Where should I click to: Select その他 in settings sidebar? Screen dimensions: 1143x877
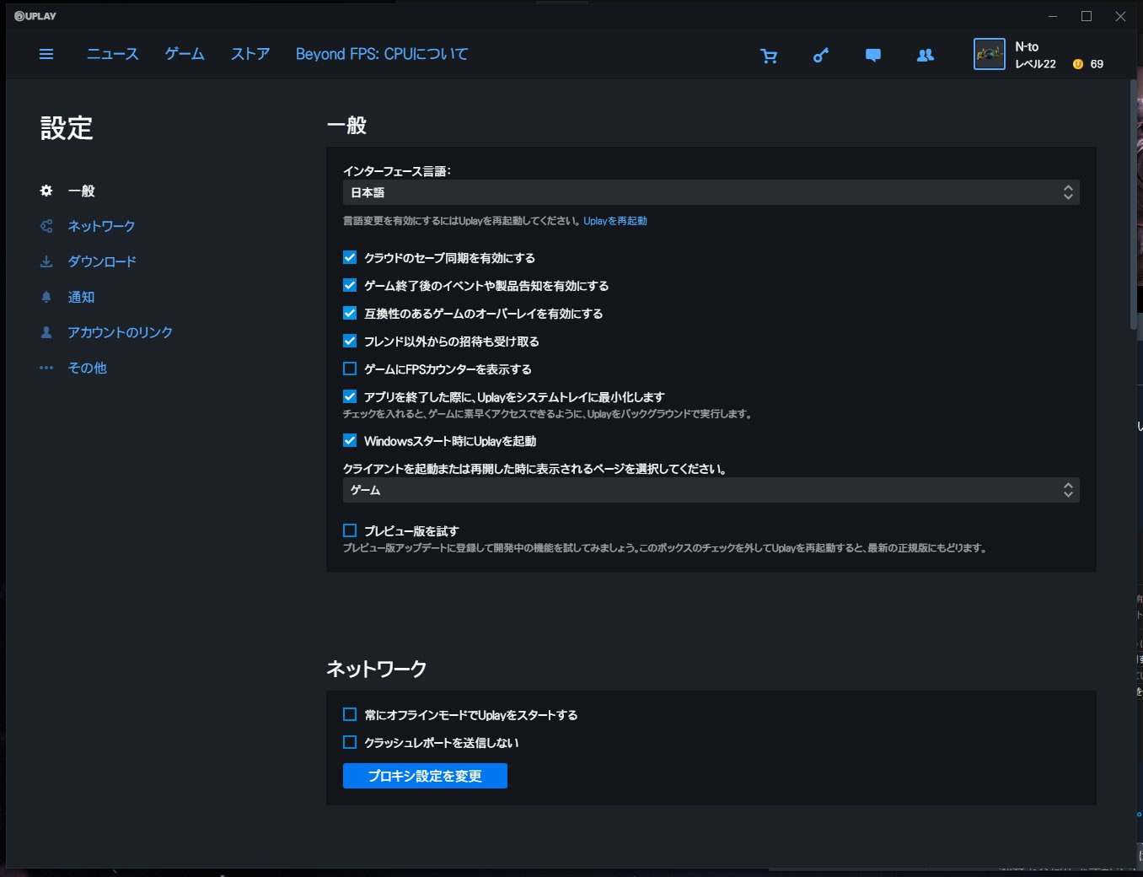tap(87, 368)
